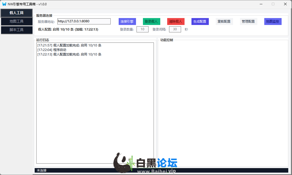Focus the 登录间隔 seconds field
This screenshot has width=292, height=175.
coord(175,29)
